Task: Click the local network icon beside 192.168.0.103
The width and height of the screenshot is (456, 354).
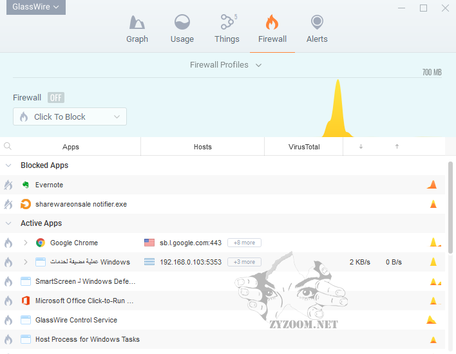Action: coord(149,262)
